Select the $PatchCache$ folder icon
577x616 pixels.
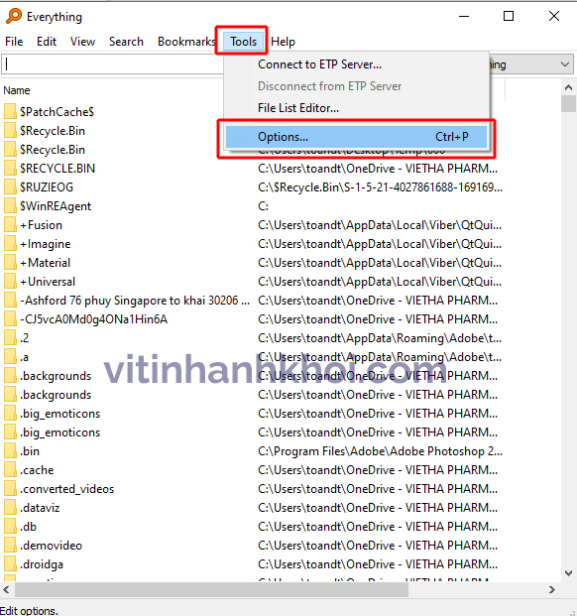coord(10,111)
